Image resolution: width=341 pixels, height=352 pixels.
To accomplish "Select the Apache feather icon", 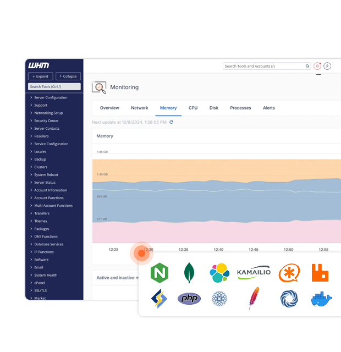I will (x=254, y=298).
